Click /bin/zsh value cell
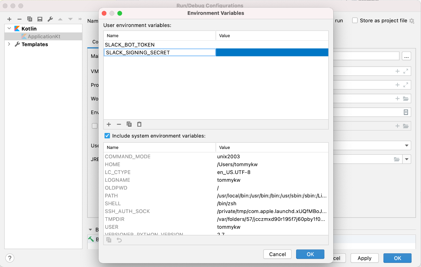Screen dimensions: 421x267 tap(272, 203)
